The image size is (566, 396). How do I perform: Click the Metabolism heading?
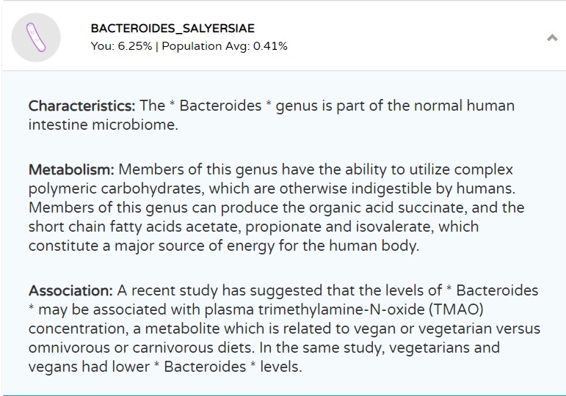click(x=71, y=170)
